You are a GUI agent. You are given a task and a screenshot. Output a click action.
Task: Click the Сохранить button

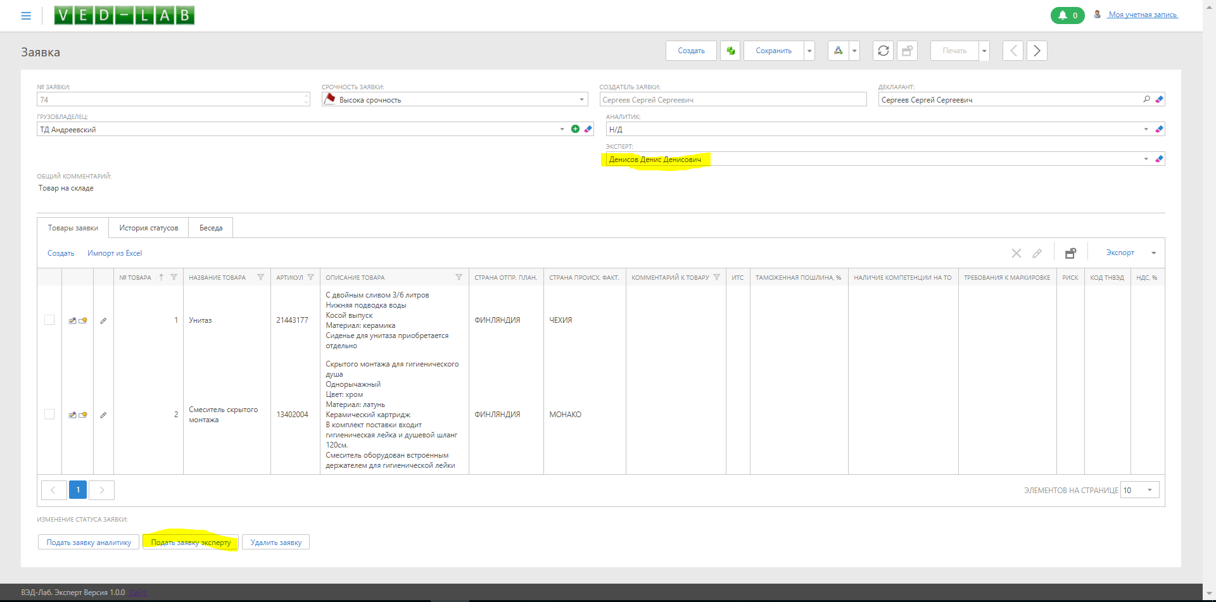tap(773, 51)
